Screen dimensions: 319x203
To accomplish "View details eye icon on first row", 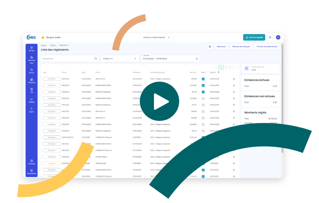I will (x=234, y=79).
